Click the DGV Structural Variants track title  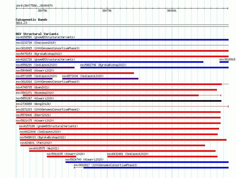coord(37,34)
